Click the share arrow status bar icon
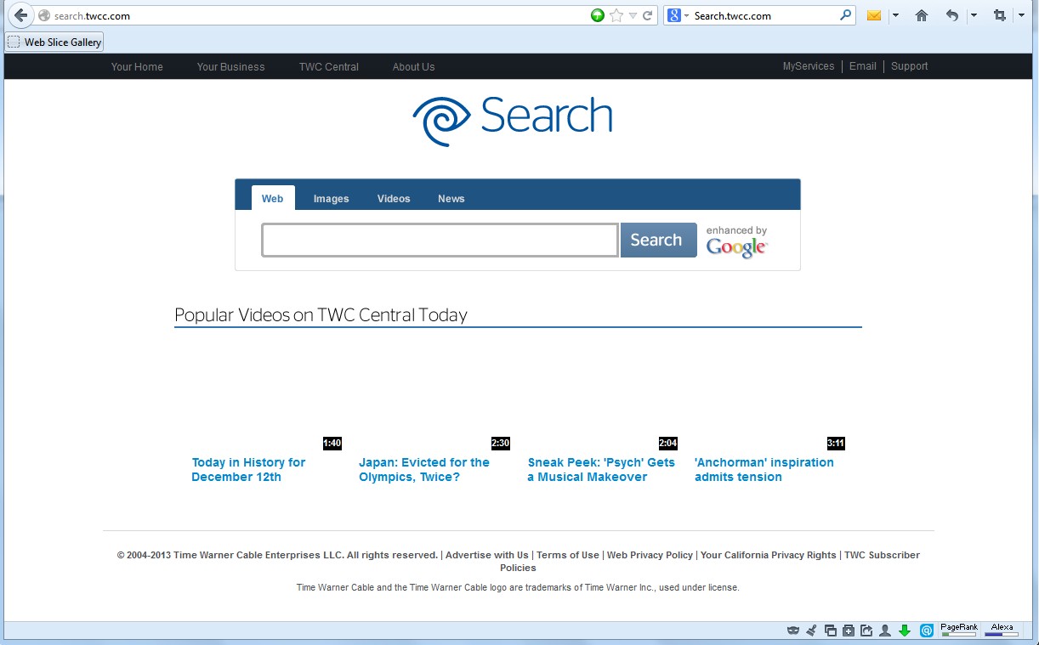Image resolution: width=1039 pixels, height=645 pixels. click(x=866, y=631)
